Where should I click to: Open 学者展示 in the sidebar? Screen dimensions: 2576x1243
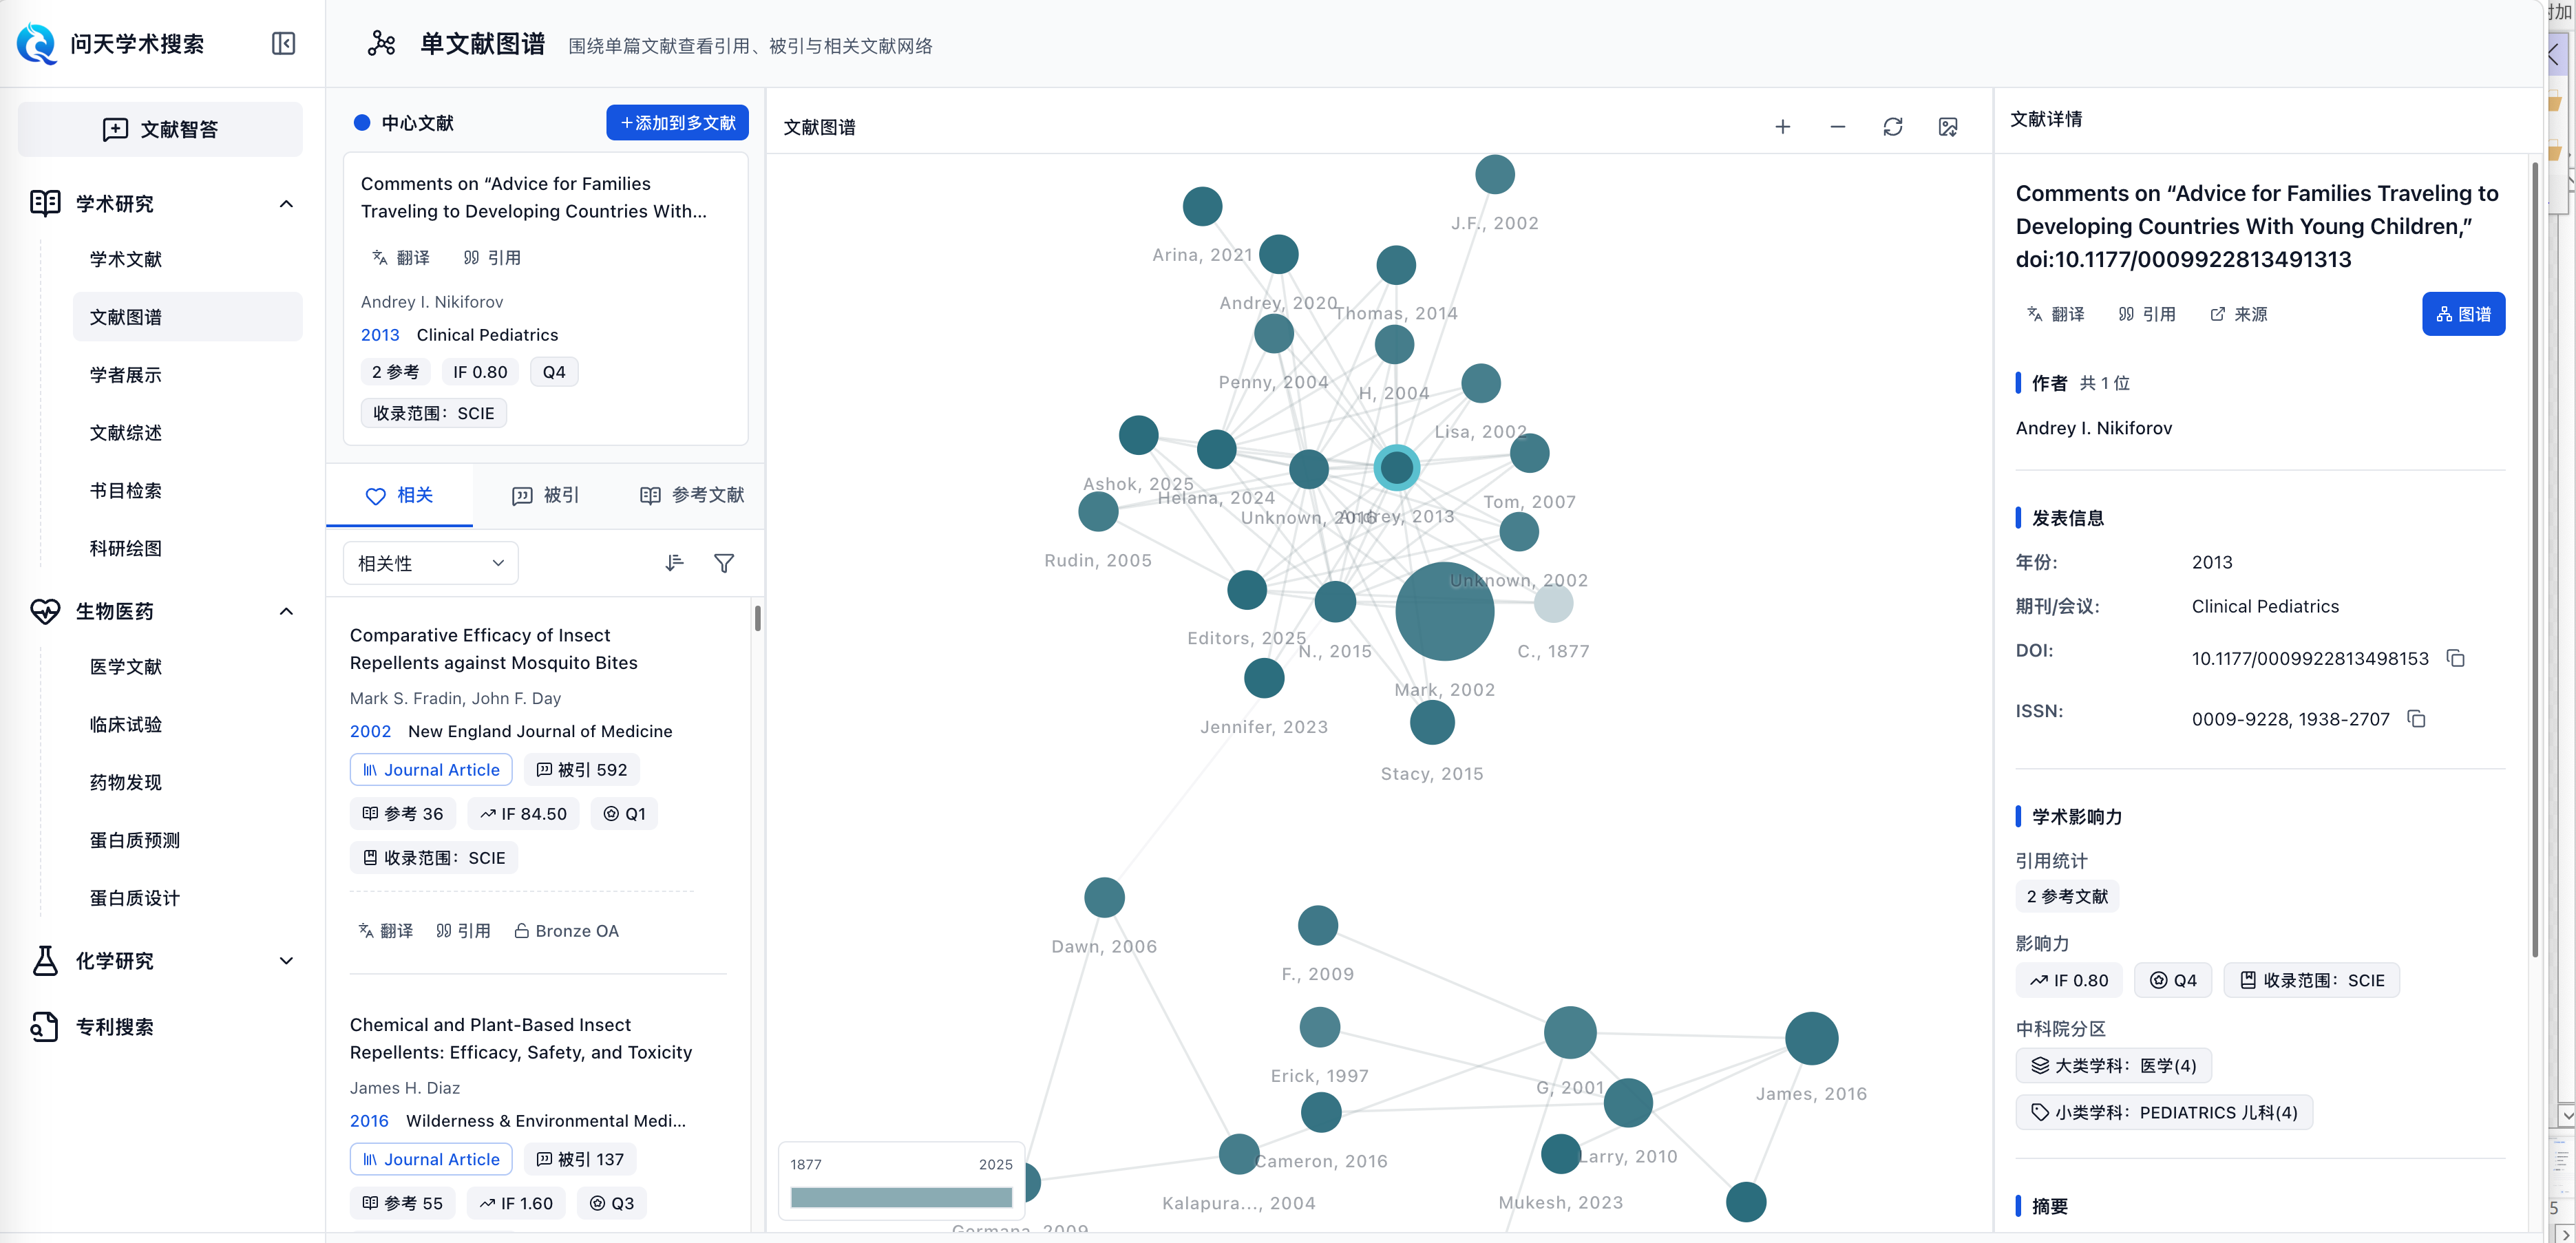point(126,375)
